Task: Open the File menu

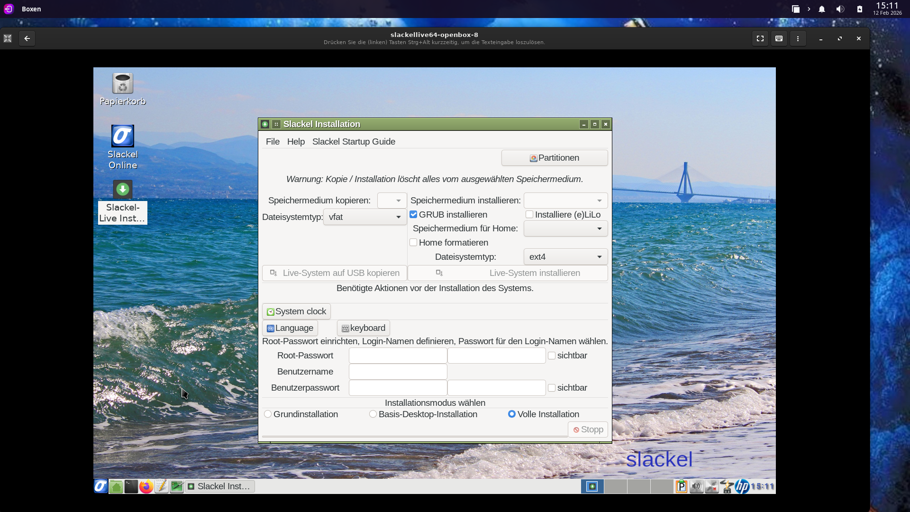Action: coord(273,142)
